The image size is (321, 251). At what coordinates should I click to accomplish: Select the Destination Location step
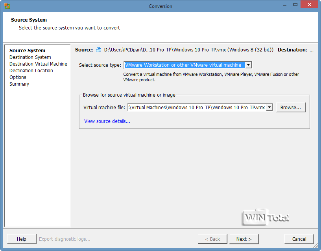(x=31, y=71)
